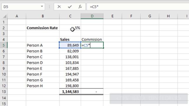Select row 12 header
Screen dimensions: 189x106
tap(4, 86)
